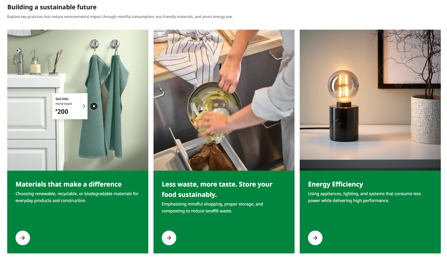
Task: Open the Materials that make a difference heading
Action: coord(69,184)
